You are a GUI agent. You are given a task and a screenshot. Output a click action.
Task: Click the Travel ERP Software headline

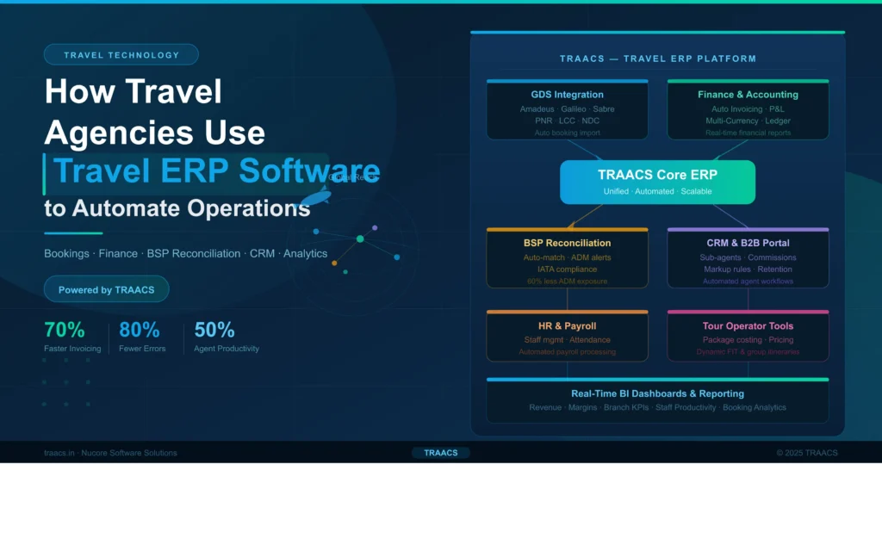coord(216,170)
